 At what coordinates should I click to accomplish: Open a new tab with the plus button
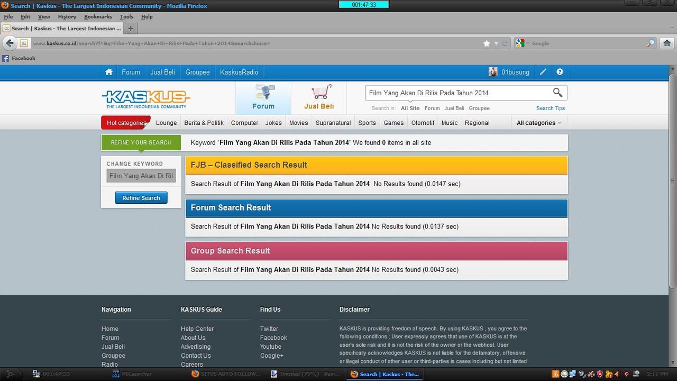(131, 29)
